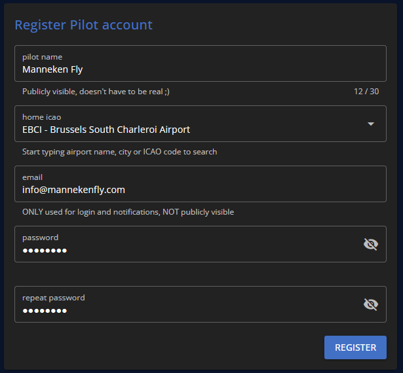Click the "Manneken Fly" name text
Screen dimensions: 403x373
52,69
